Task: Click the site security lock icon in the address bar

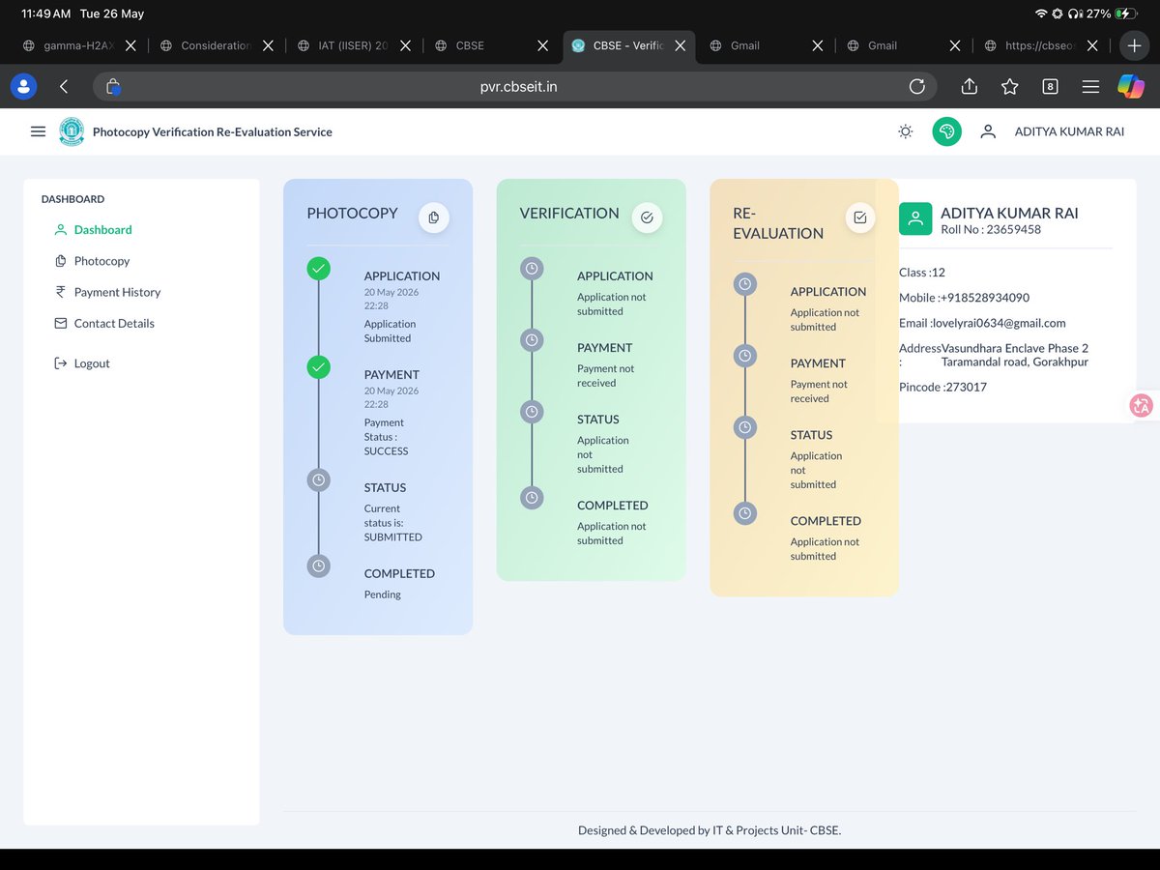Action: click(x=113, y=86)
